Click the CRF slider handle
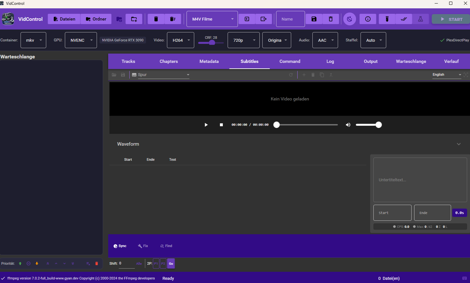This screenshot has width=470, height=283. tap(212, 42)
